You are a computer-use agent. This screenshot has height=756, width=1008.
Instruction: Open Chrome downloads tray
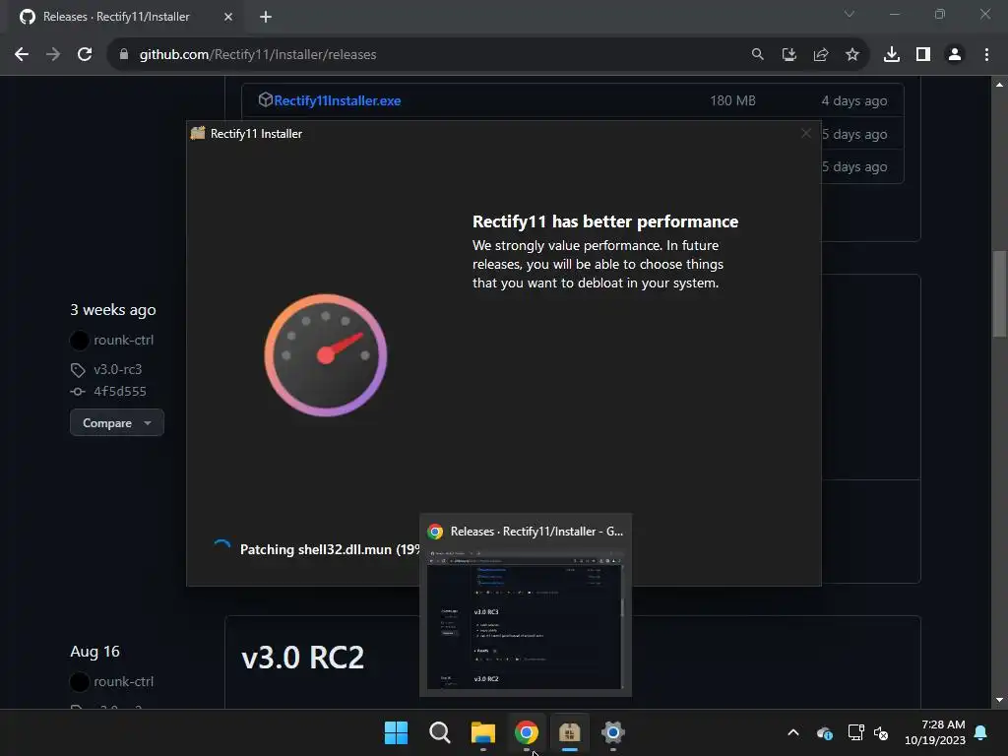pos(891,55)
